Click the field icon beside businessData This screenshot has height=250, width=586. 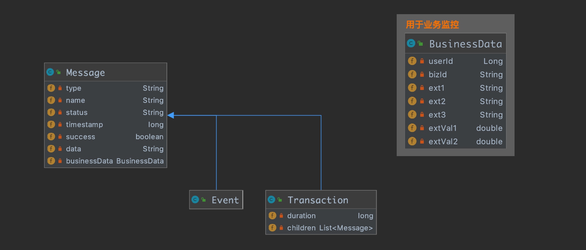51,161
